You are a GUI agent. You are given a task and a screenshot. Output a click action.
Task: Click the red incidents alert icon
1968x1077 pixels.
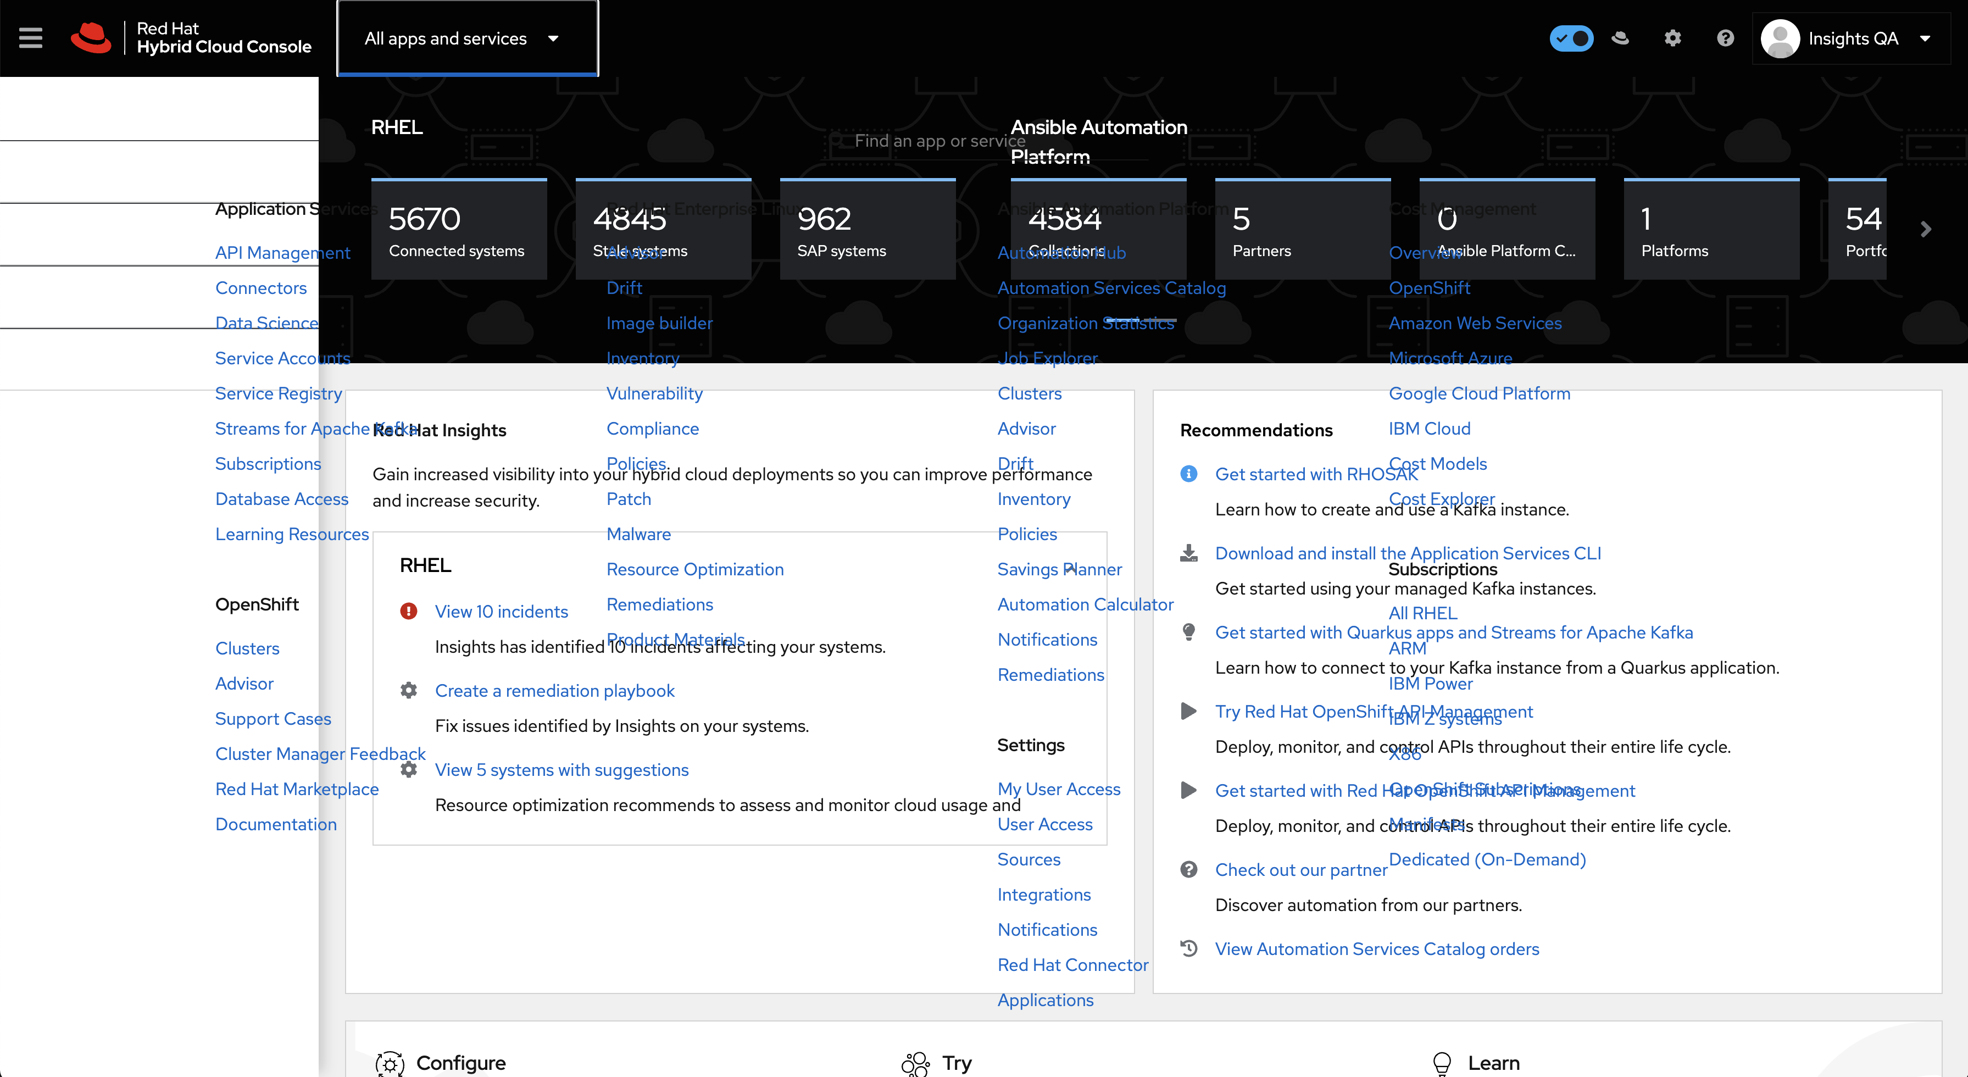[409, 611]
